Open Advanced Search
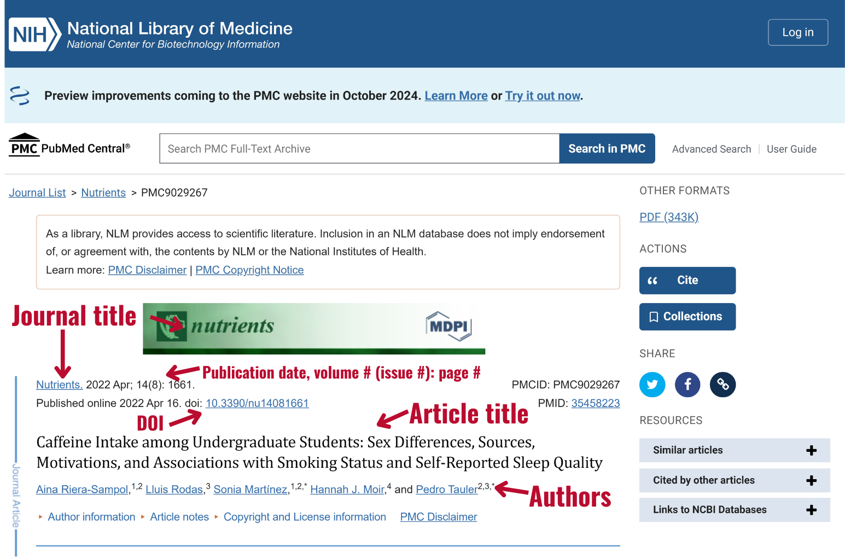The width and height of the screenshot is (845, 558). click(x=711, y=149)
